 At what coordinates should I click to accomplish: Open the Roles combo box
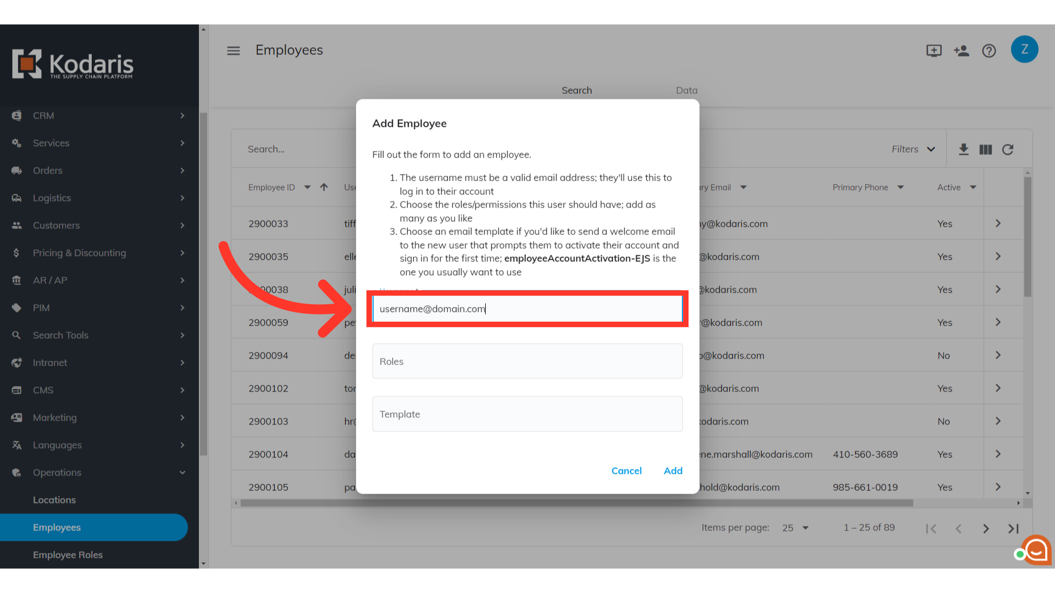pyautogui.click(x=527, y=361)
